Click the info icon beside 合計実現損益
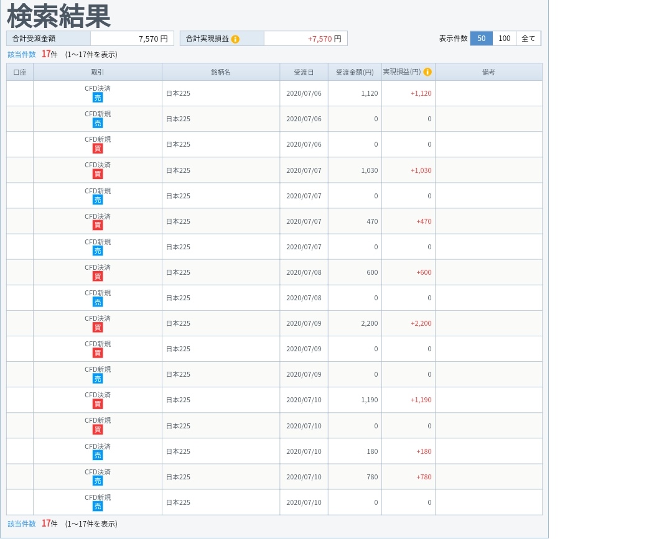 pyautogui.click(x=235, y=39)
